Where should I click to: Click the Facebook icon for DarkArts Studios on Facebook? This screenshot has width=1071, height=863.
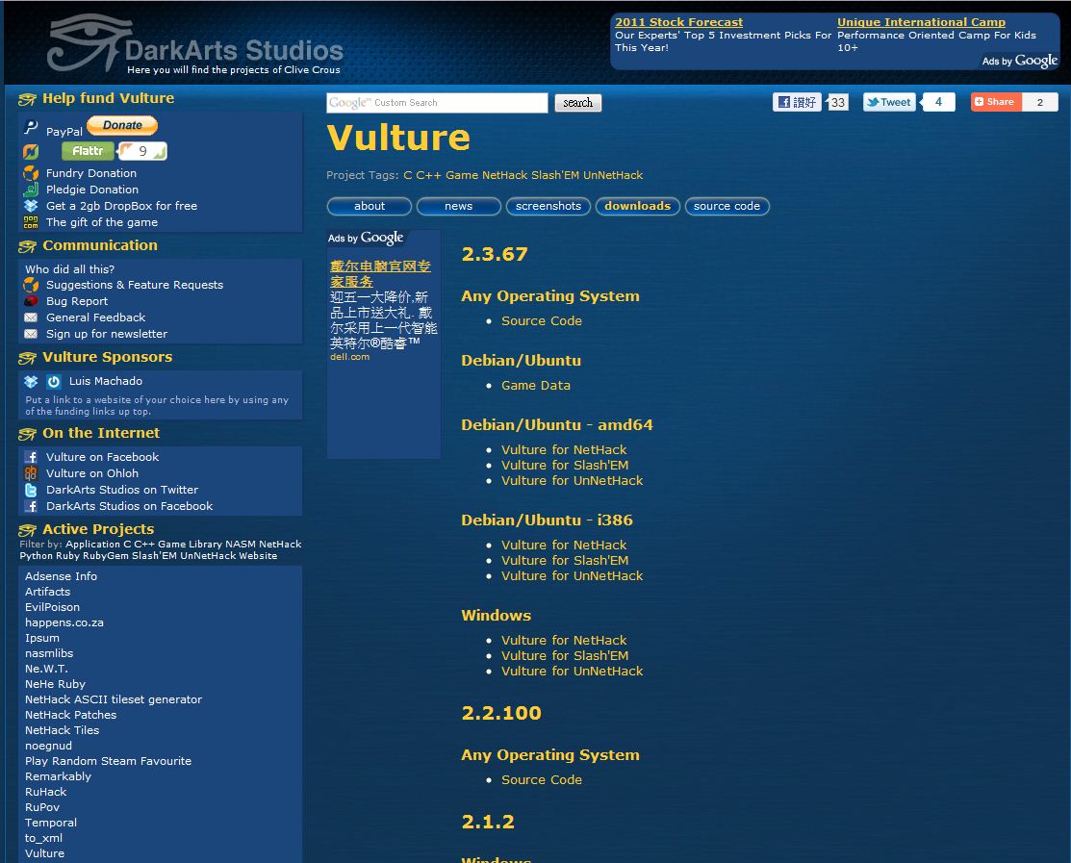[31, 506]
